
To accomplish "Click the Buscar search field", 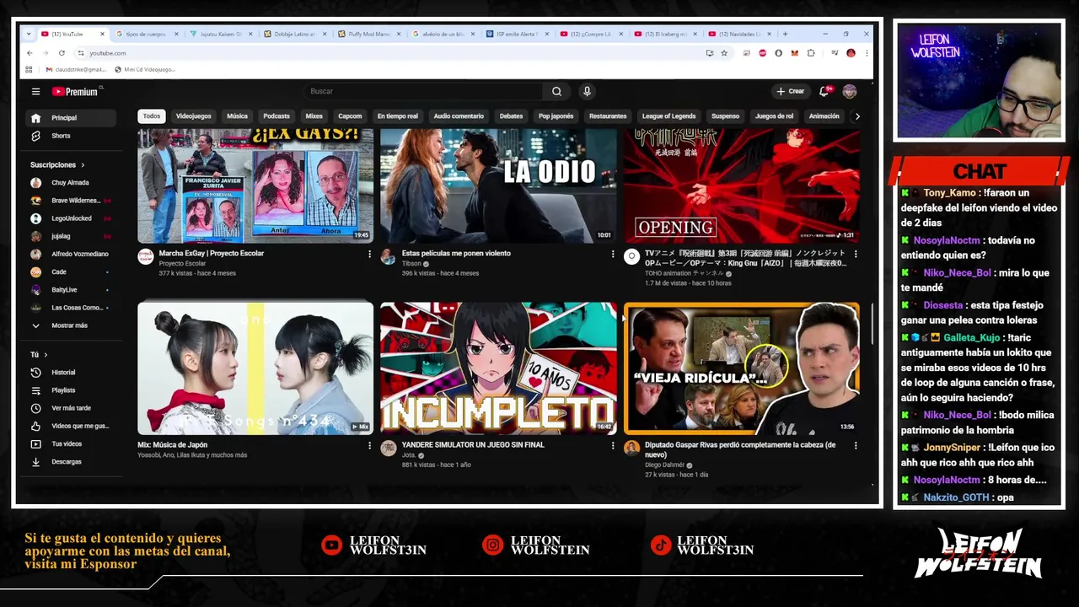I will pyautogui.click(x=424, y=91).
